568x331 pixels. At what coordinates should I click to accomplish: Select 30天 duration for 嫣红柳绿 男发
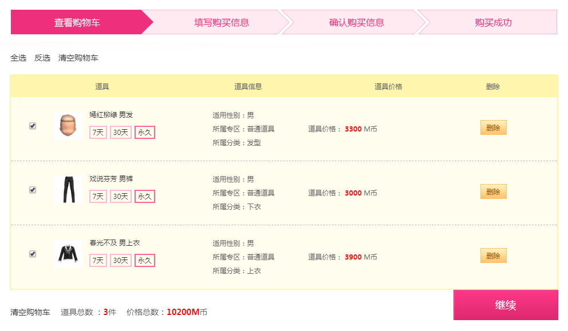pos(121,133)
